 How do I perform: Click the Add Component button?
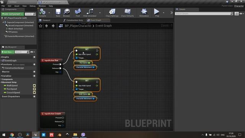click(x=12, y=14)
